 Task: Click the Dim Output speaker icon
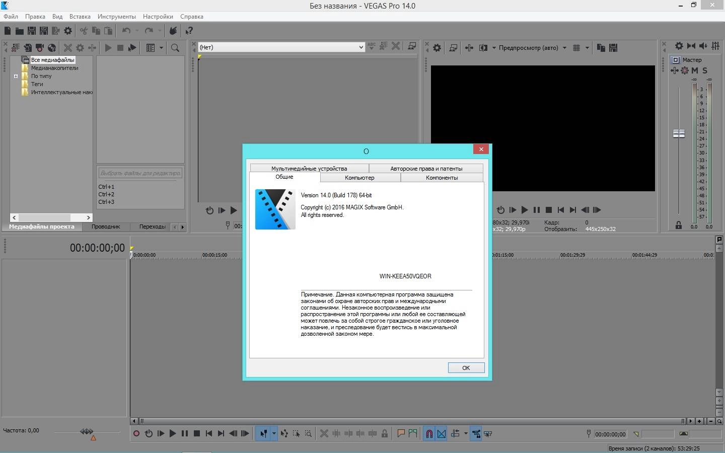point(703,46)
